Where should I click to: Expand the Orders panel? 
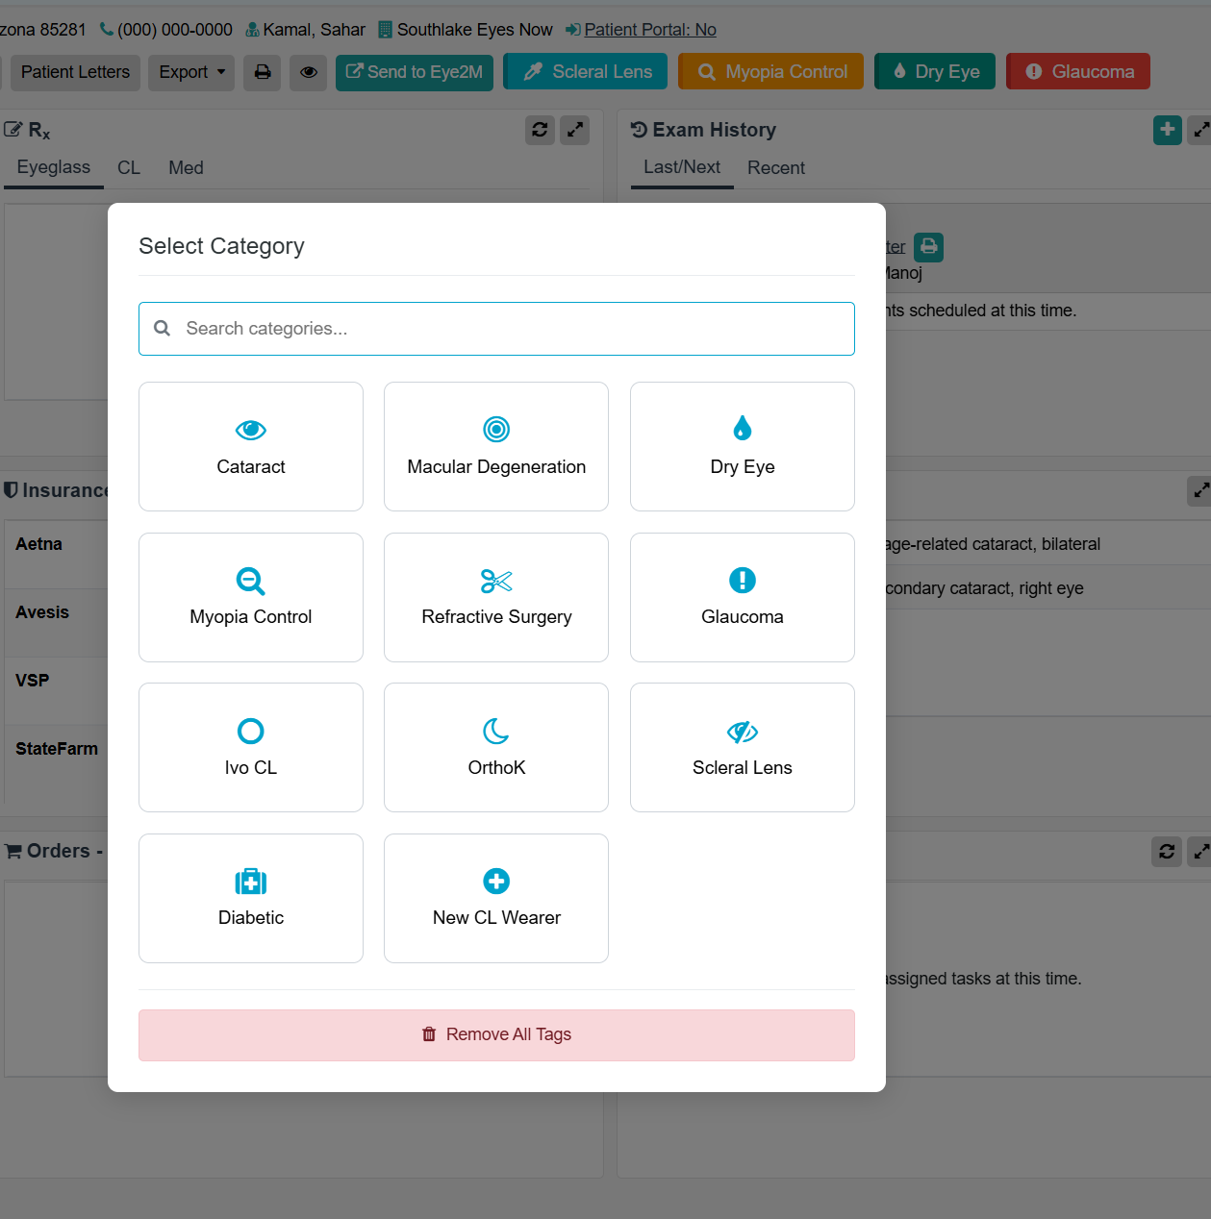(1199, 852)
